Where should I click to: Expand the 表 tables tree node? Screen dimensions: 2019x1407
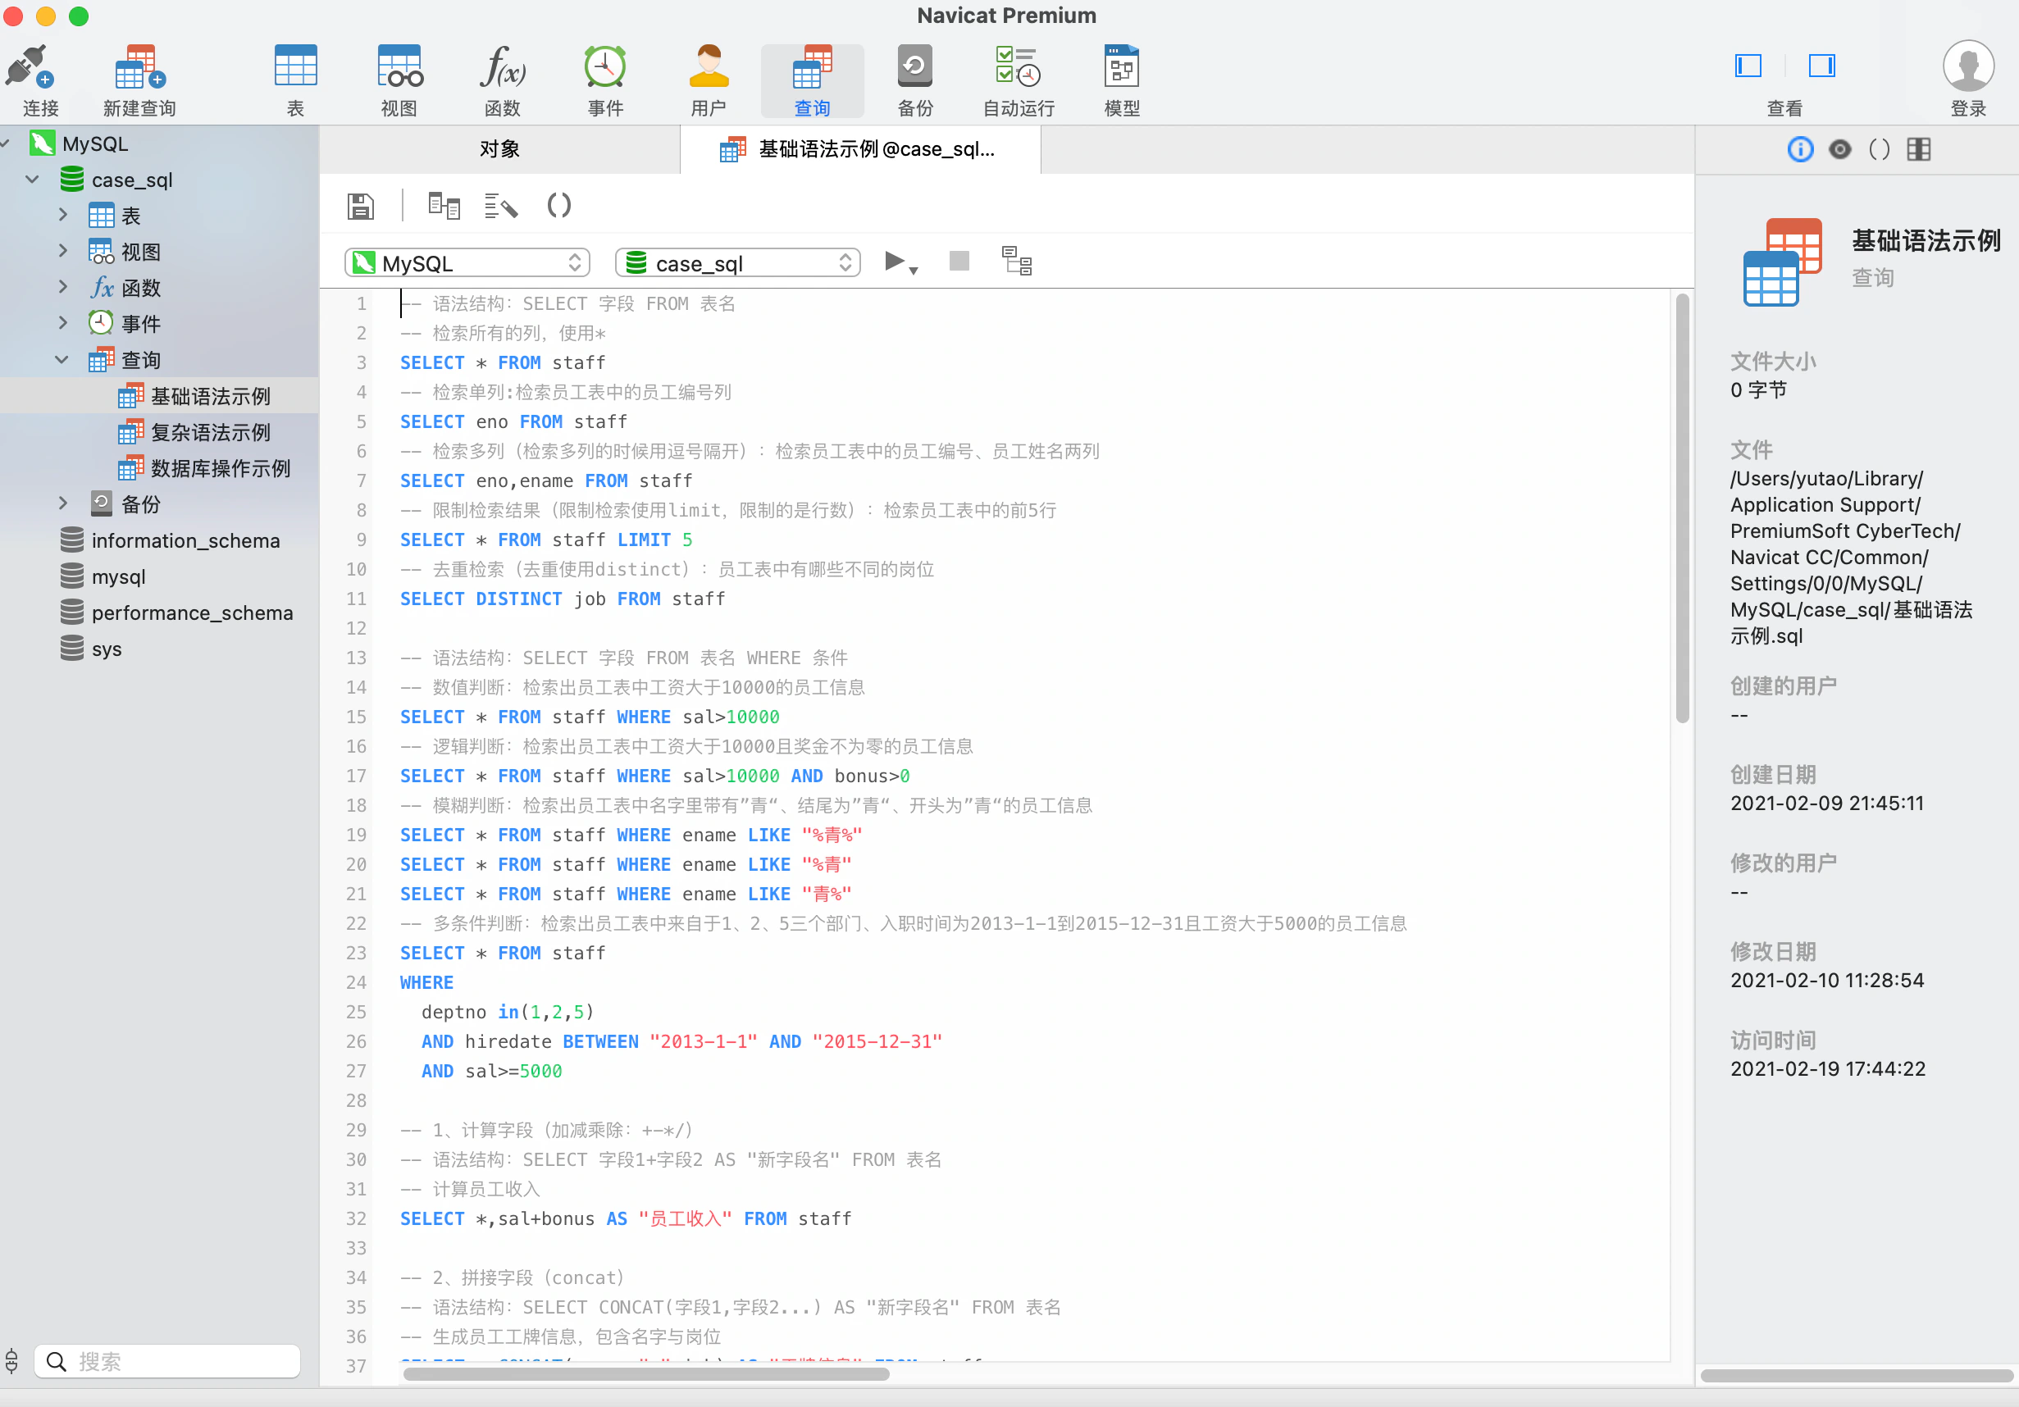coord(62,215)
